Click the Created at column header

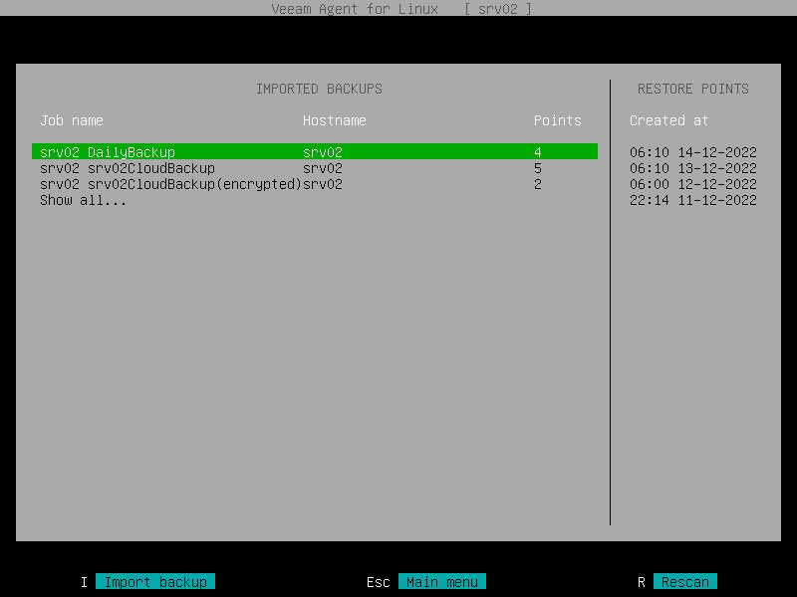click(668, 119)
